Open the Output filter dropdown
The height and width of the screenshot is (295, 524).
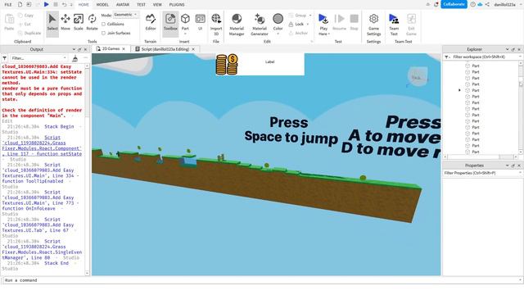click(x=65, y=58)
